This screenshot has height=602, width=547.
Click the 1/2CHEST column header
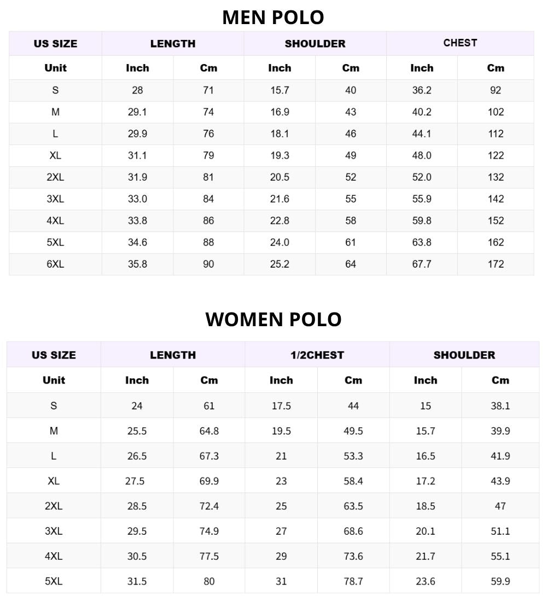[x=317, y=355]
